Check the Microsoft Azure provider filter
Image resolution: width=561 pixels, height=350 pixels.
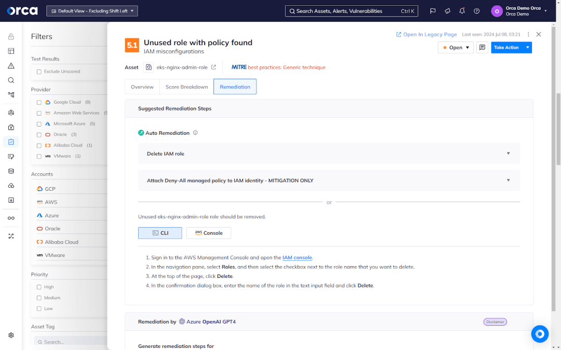[39, 124]
